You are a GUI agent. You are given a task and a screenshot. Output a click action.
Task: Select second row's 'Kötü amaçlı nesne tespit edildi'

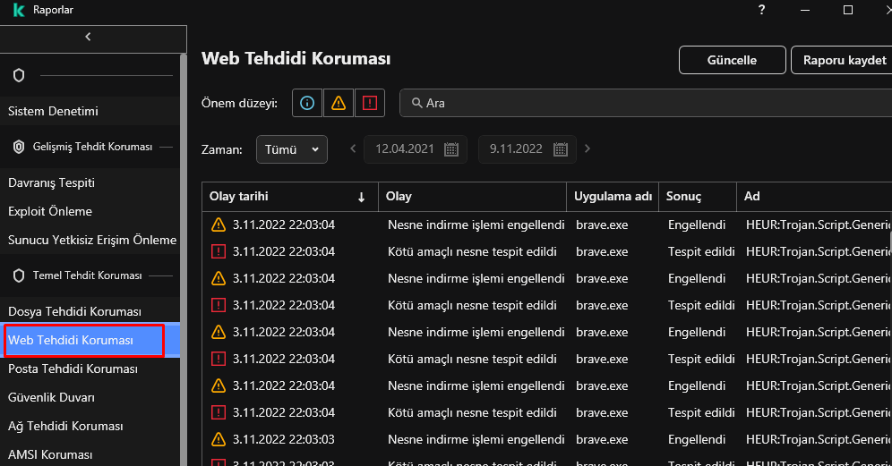pos(472,251)
